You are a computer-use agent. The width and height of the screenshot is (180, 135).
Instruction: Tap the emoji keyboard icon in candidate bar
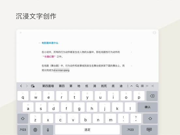click(x=33, y=86)
